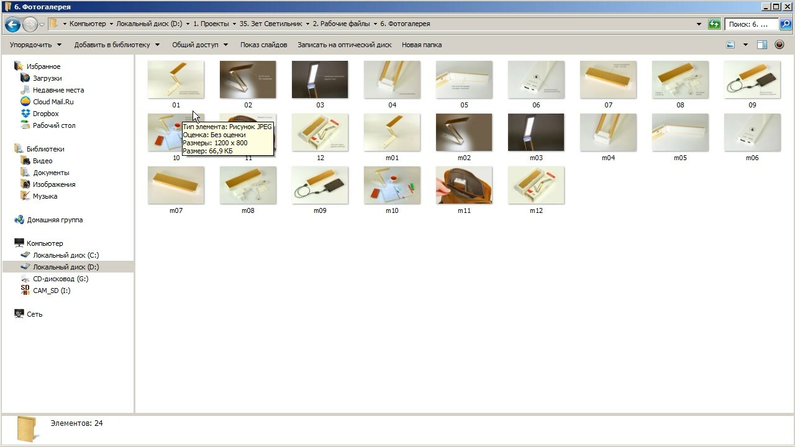Viewport: 795px width, 447px height.
Task: Select image thumbnail 09
Action: click(x=752, y=79)
